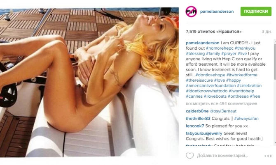276x165 pixels.
Task: Visit lencook7's profile
Action: (195, 126)
